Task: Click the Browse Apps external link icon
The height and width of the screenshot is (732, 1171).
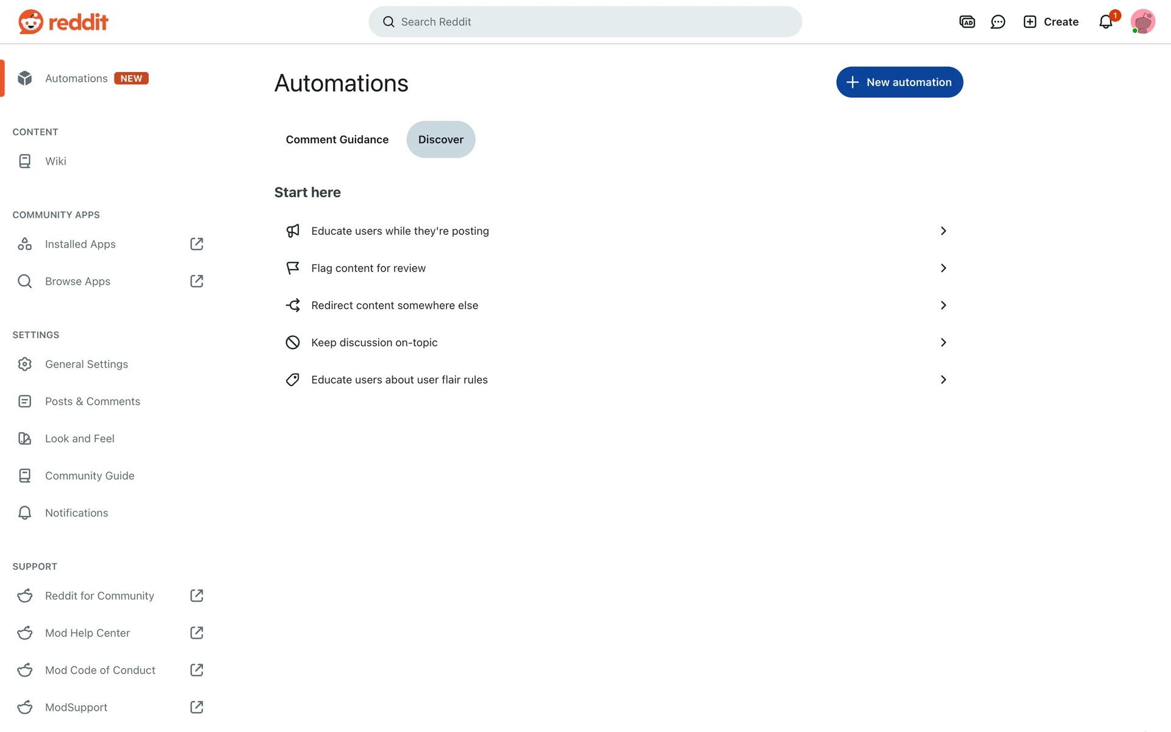Action: click(196, 281)
